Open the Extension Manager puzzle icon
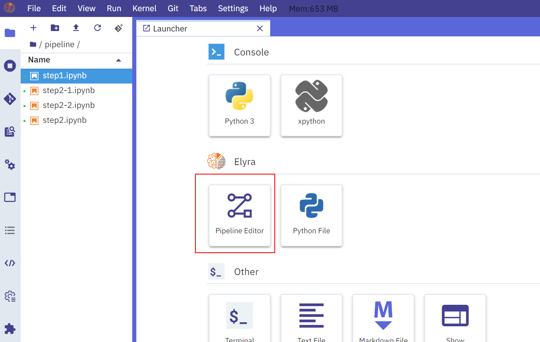 click(x=10, y=329)
